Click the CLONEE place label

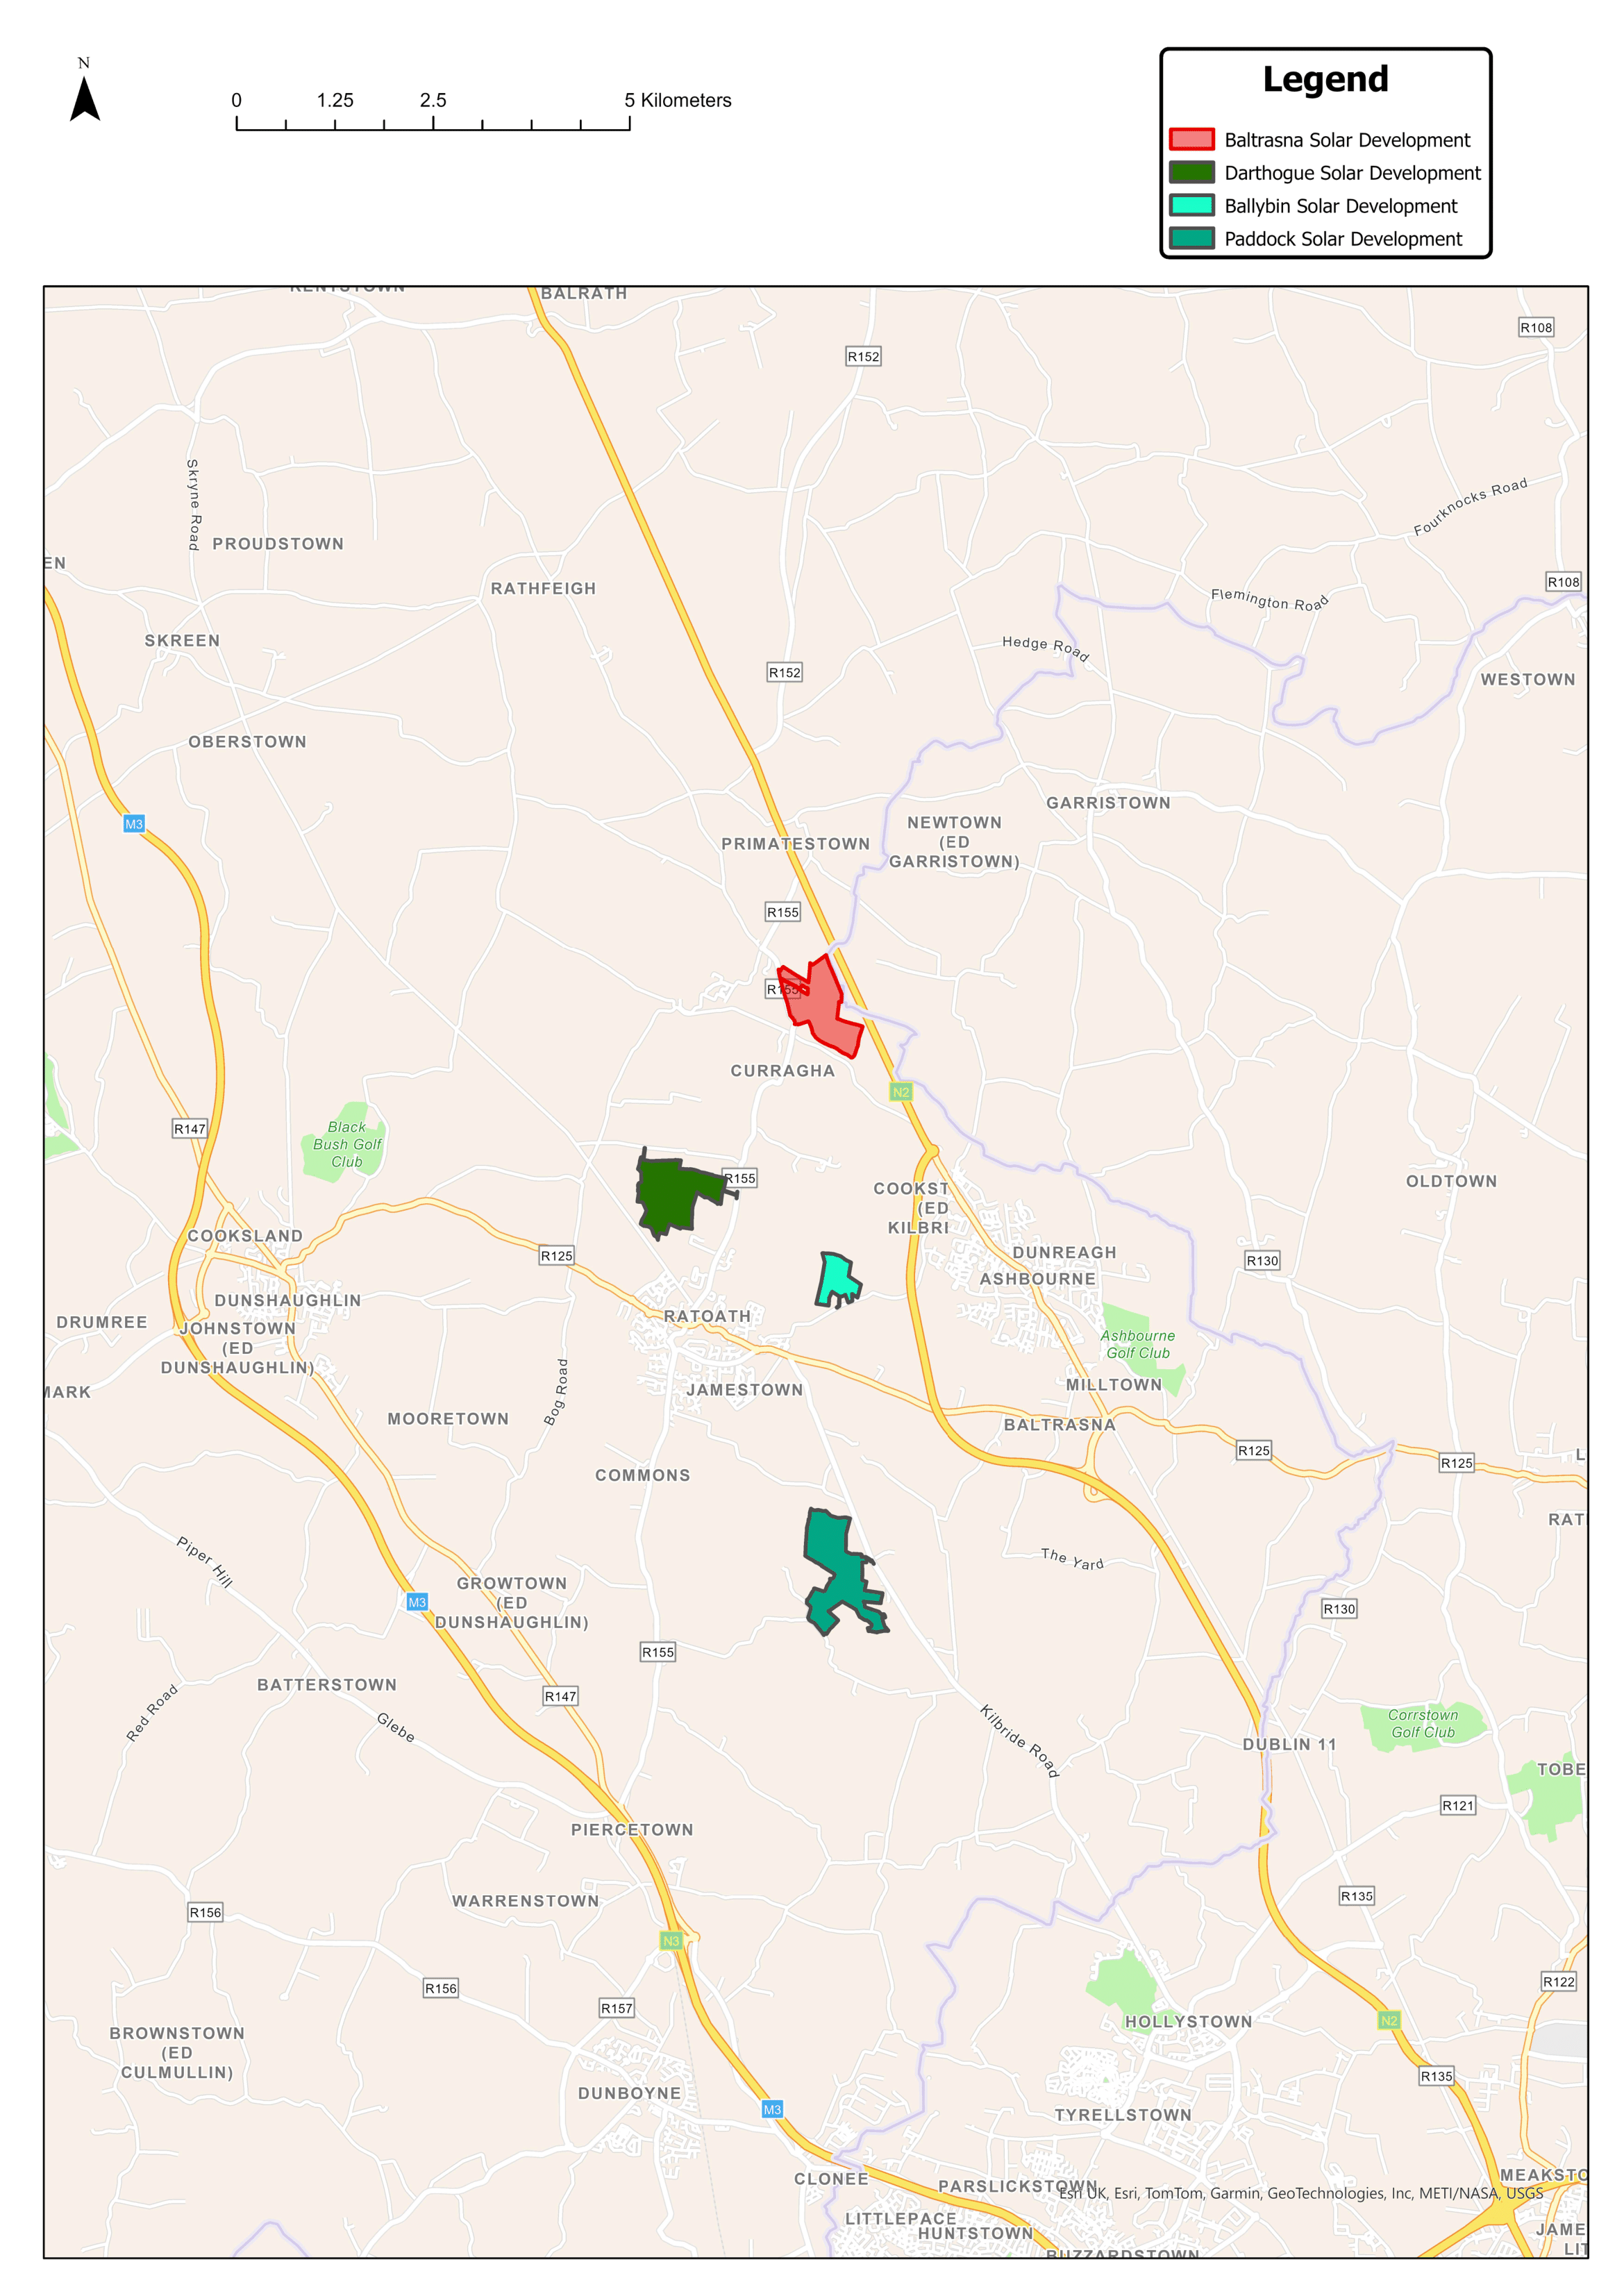831,2179
